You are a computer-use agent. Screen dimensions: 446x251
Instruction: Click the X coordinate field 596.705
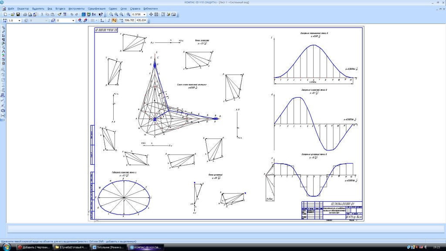(x=129, y=20)
